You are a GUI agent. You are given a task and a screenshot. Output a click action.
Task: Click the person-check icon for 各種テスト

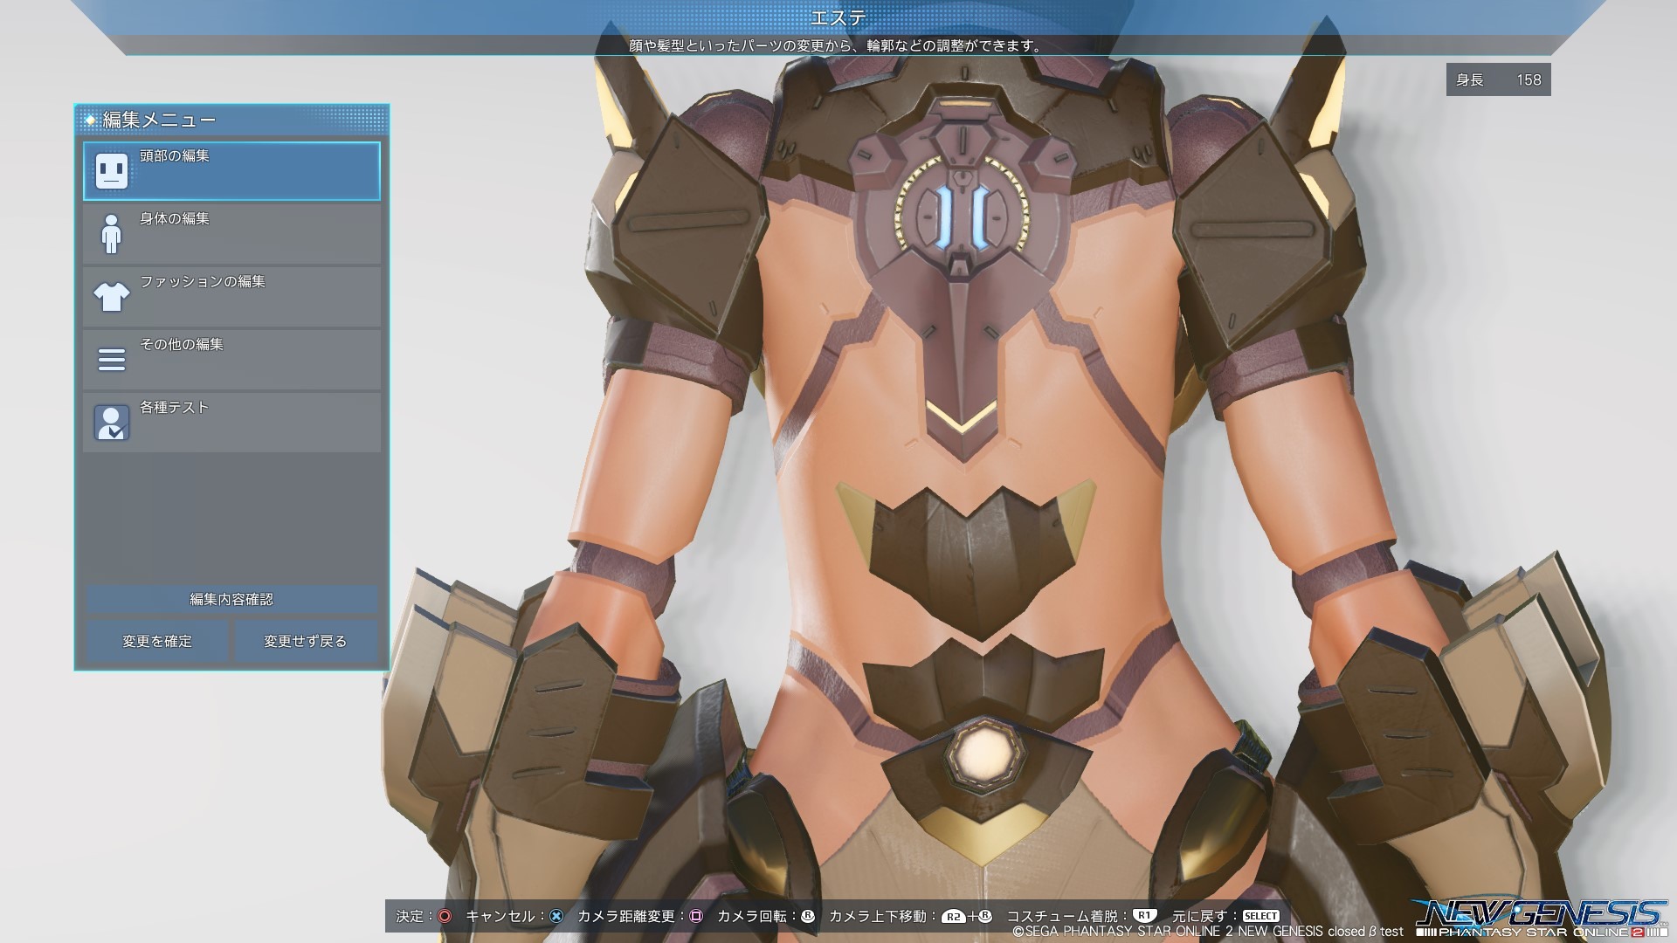[x=111, y=423]
